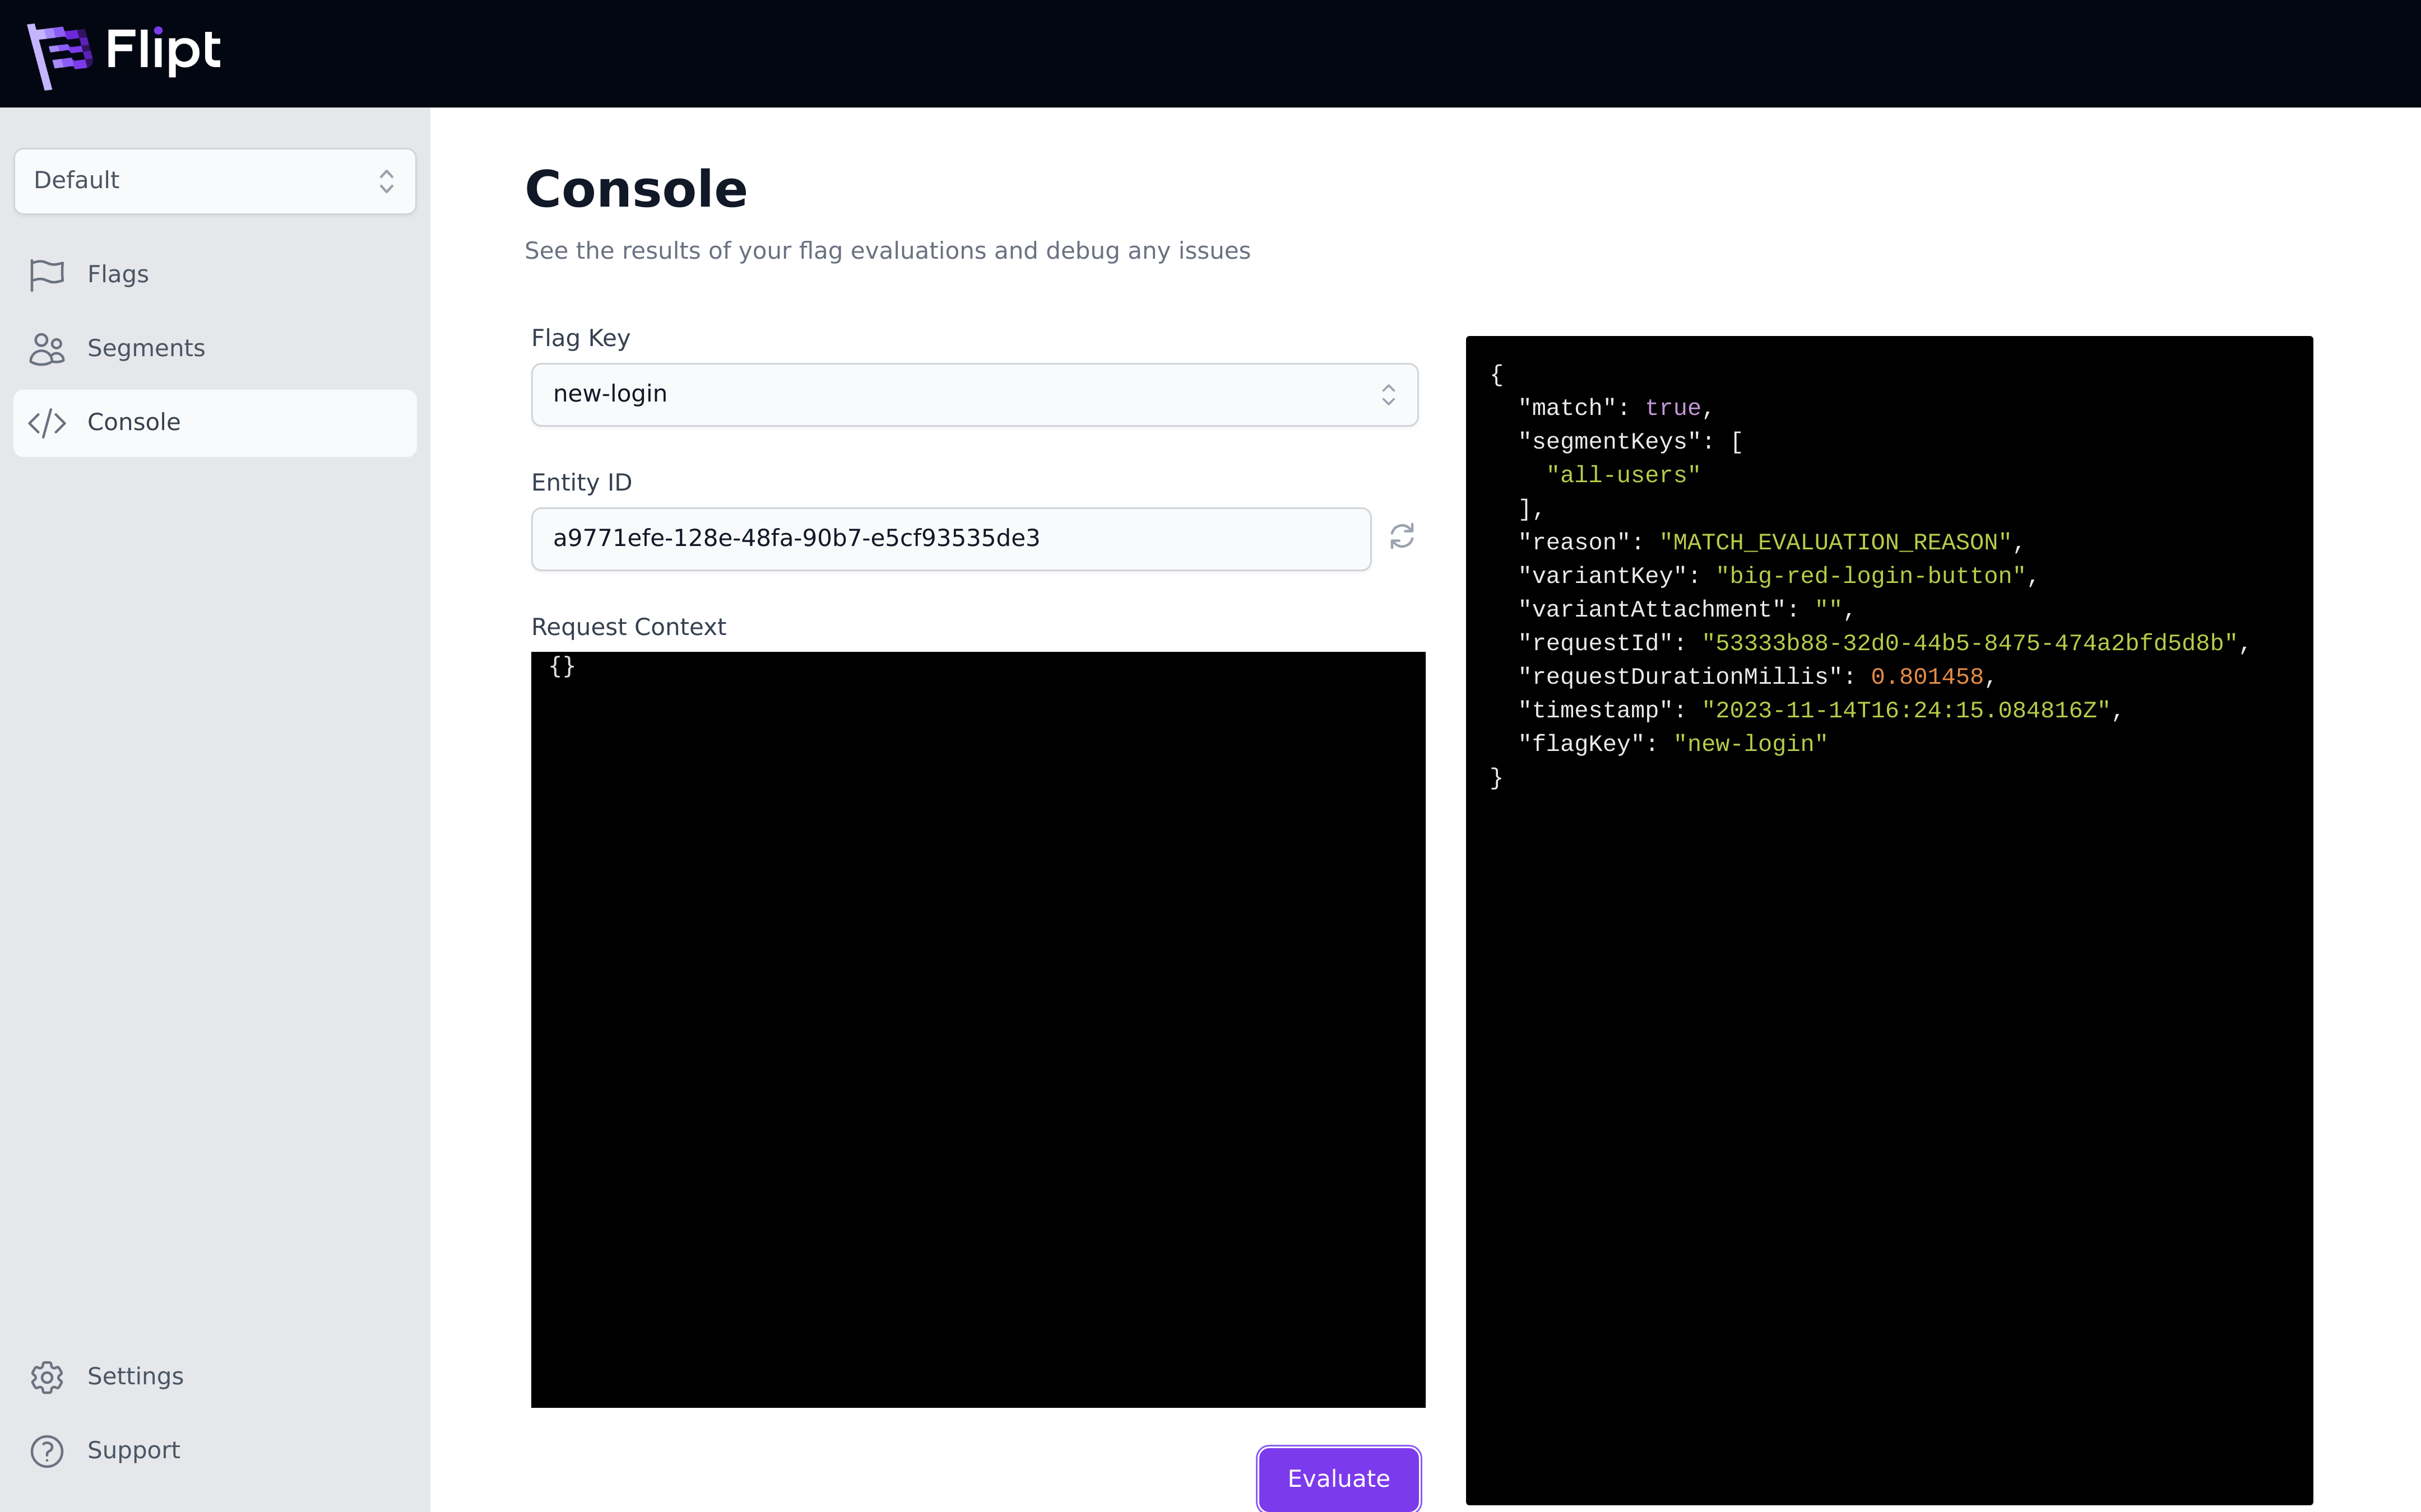Image resolution: width=2421 pixels, height=1512 pixels.
Task: Click namespace selector up-down chevron
Action: (386, 181)
